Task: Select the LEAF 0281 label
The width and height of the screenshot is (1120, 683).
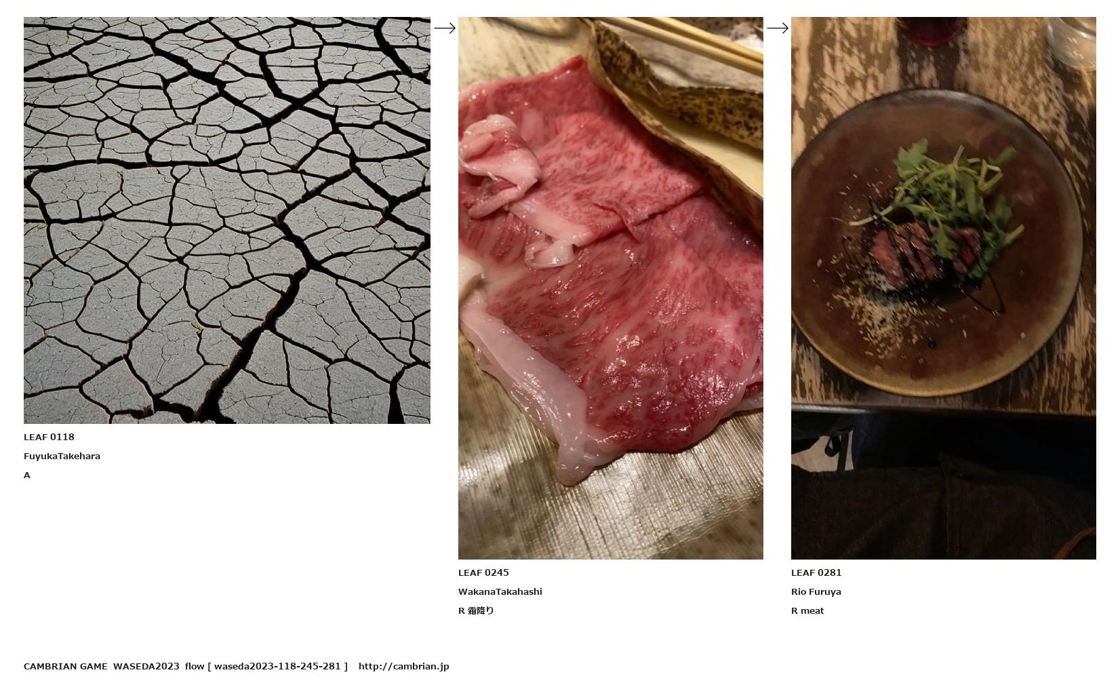Action: click(x=816, y=572)
